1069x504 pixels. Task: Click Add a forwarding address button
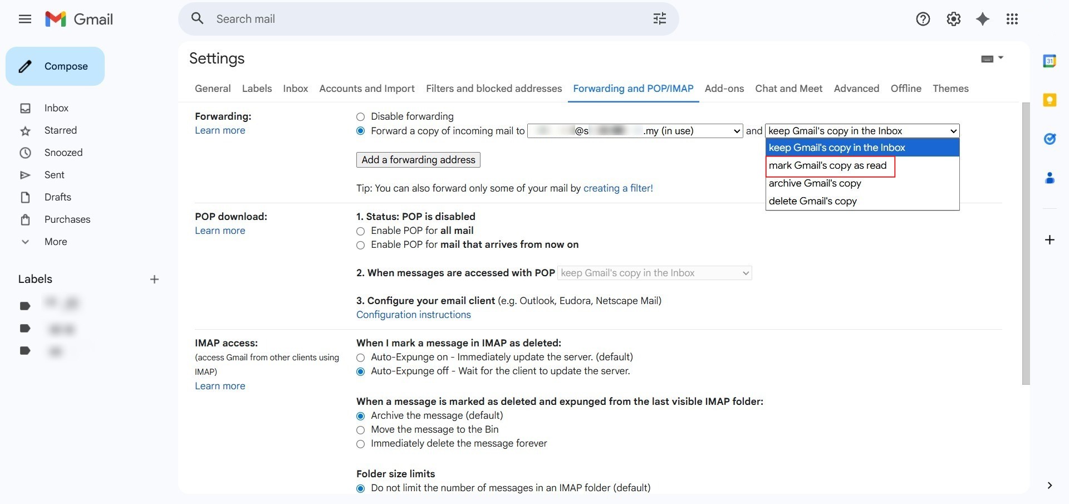pos(418,160)
